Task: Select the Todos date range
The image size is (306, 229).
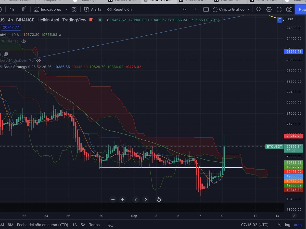Action: 94,225
